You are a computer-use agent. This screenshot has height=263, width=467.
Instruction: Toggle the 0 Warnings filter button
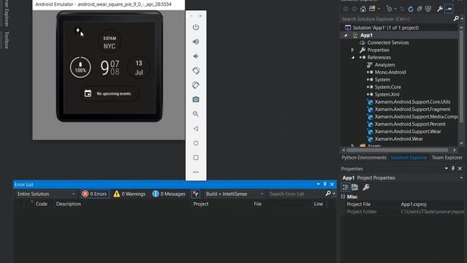[x=130, y=194]
